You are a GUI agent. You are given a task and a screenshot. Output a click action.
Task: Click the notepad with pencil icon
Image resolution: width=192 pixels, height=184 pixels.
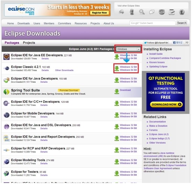pos(172,12)
